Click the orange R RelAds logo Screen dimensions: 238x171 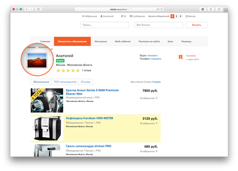[181, 57]
